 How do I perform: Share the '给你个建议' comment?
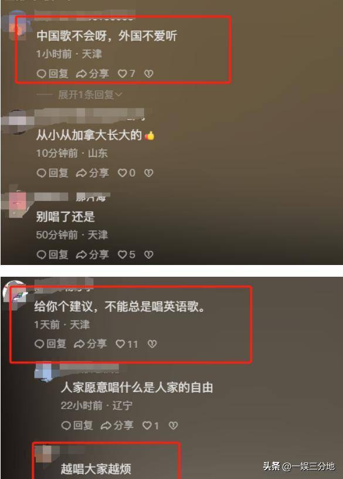point(90,344)
